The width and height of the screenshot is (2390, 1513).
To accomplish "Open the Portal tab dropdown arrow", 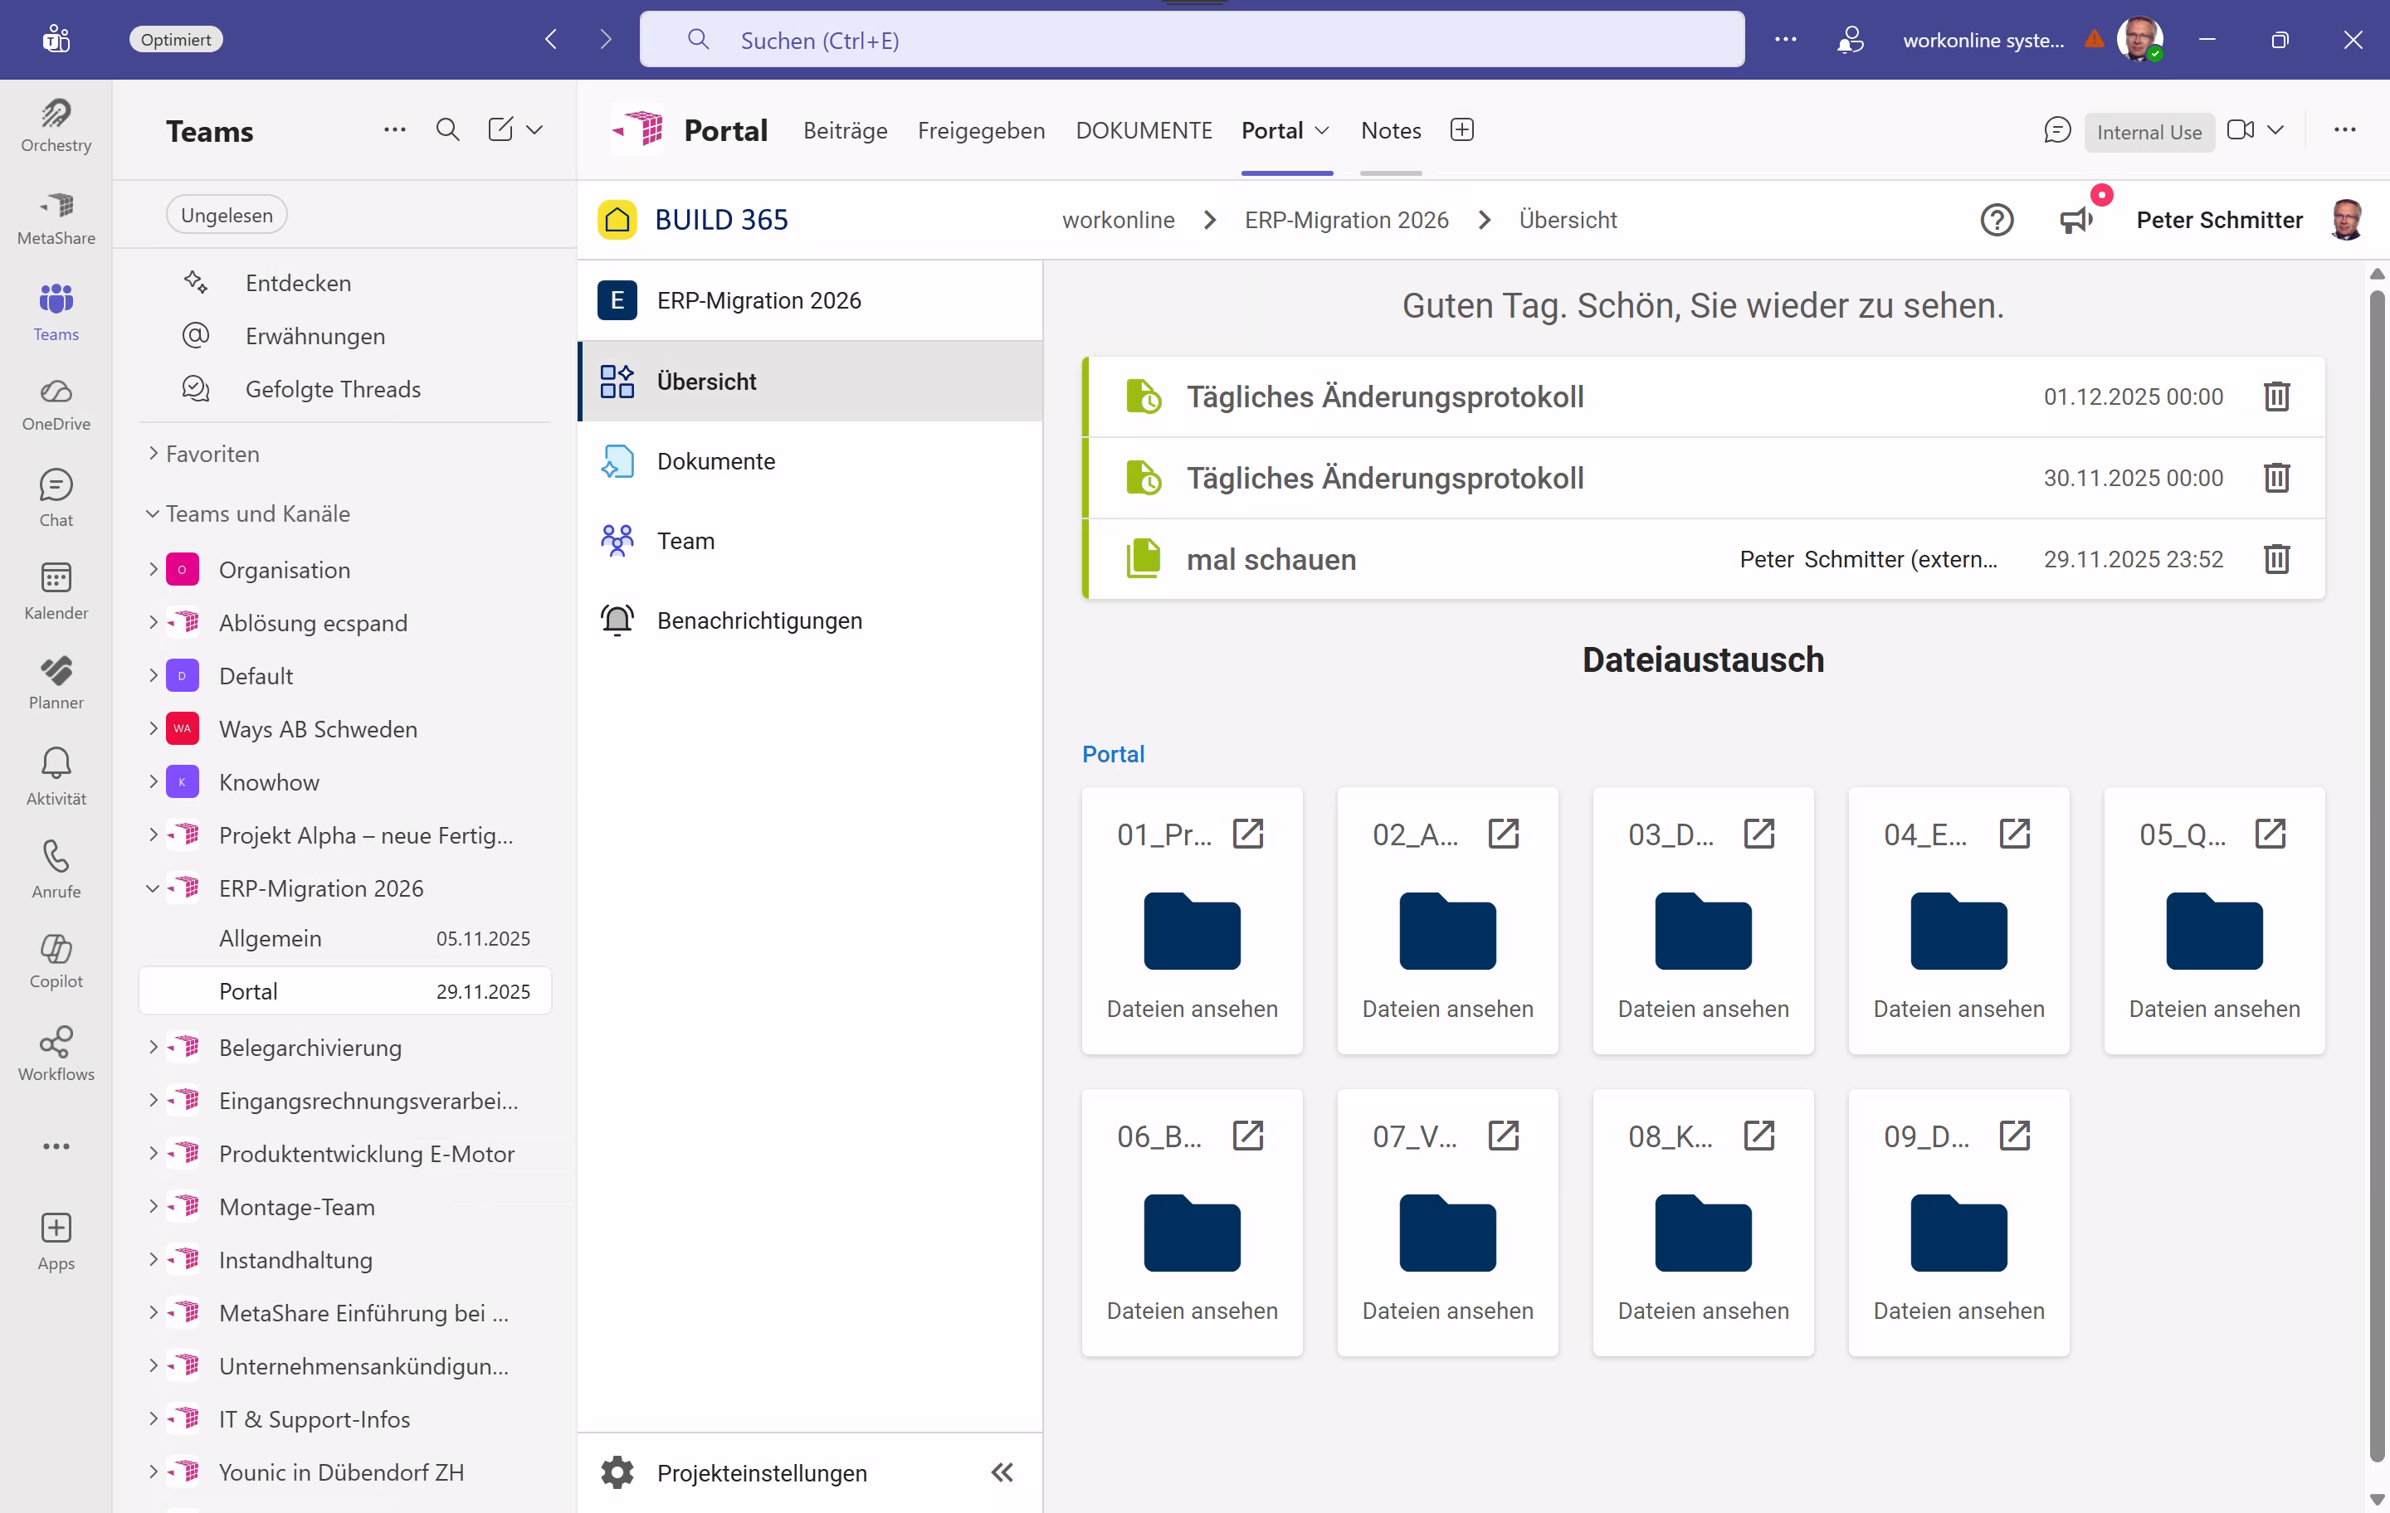I will (x=1322, y=131).
